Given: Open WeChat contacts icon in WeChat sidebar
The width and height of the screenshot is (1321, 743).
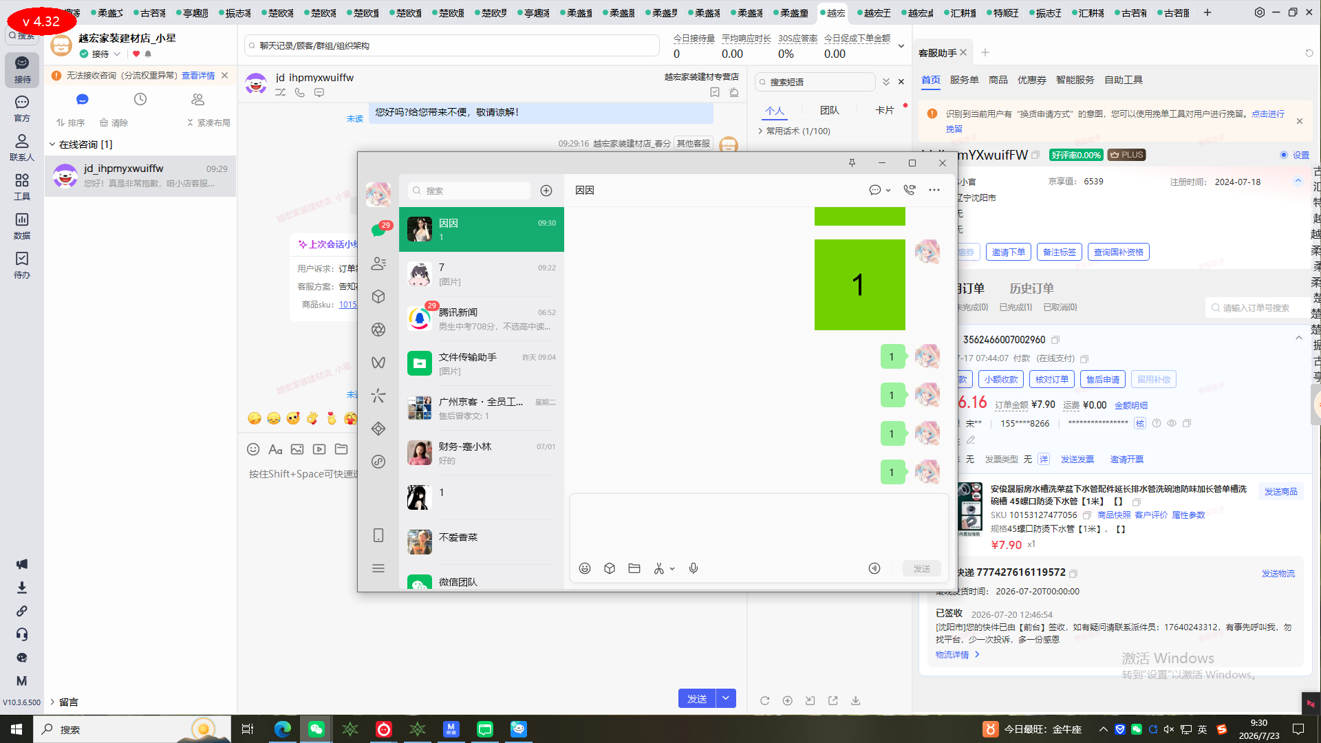Looking at the screenshot, I should click(x=378, y=263).
